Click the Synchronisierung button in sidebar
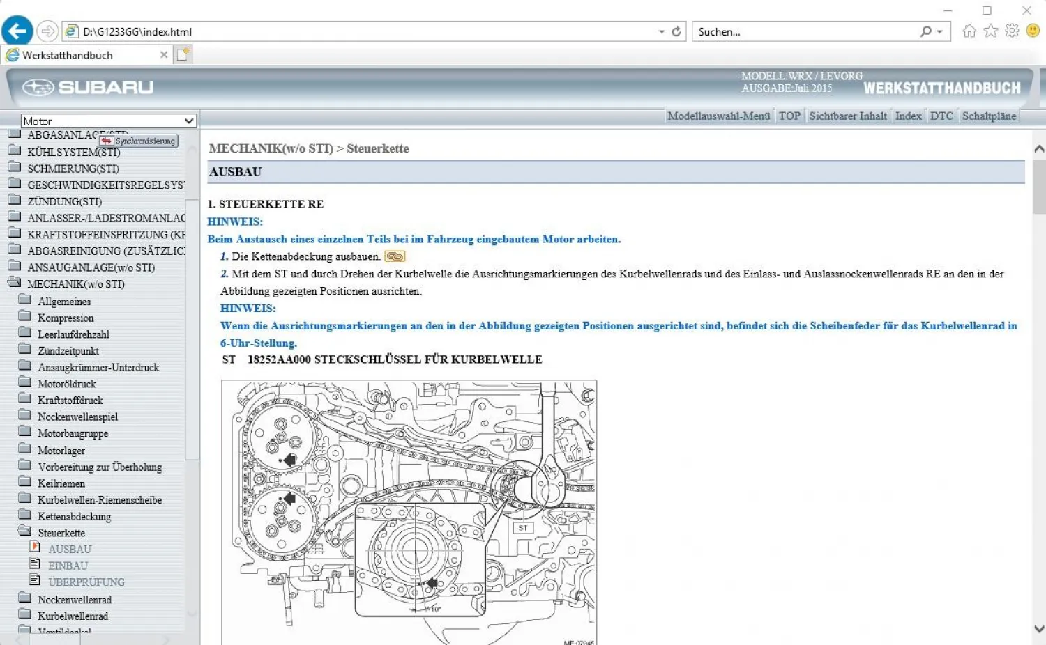 click(139, 141)
